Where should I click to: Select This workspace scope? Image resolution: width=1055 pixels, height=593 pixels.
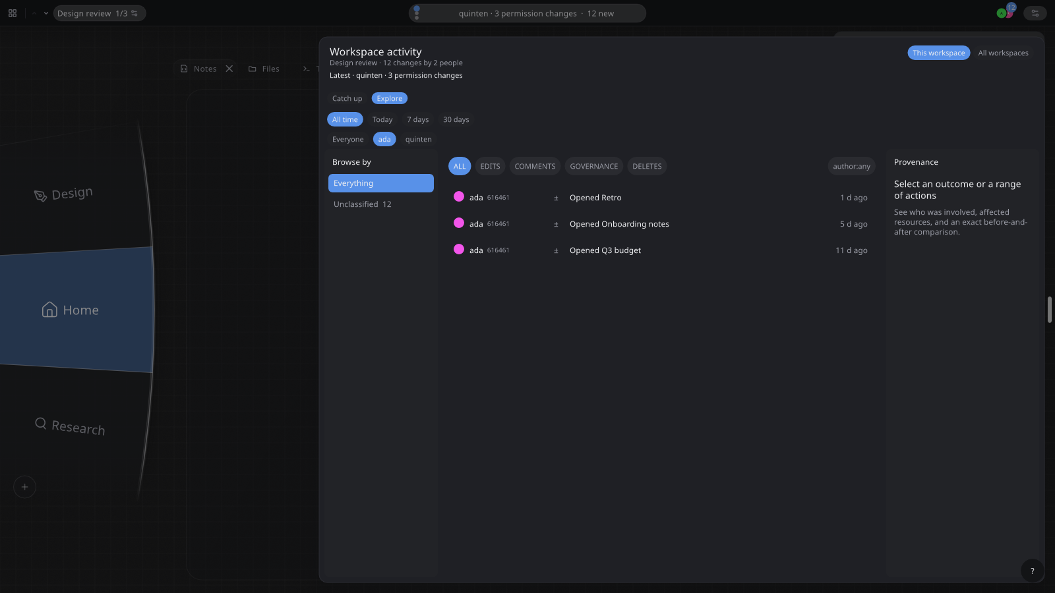point(938,53)
